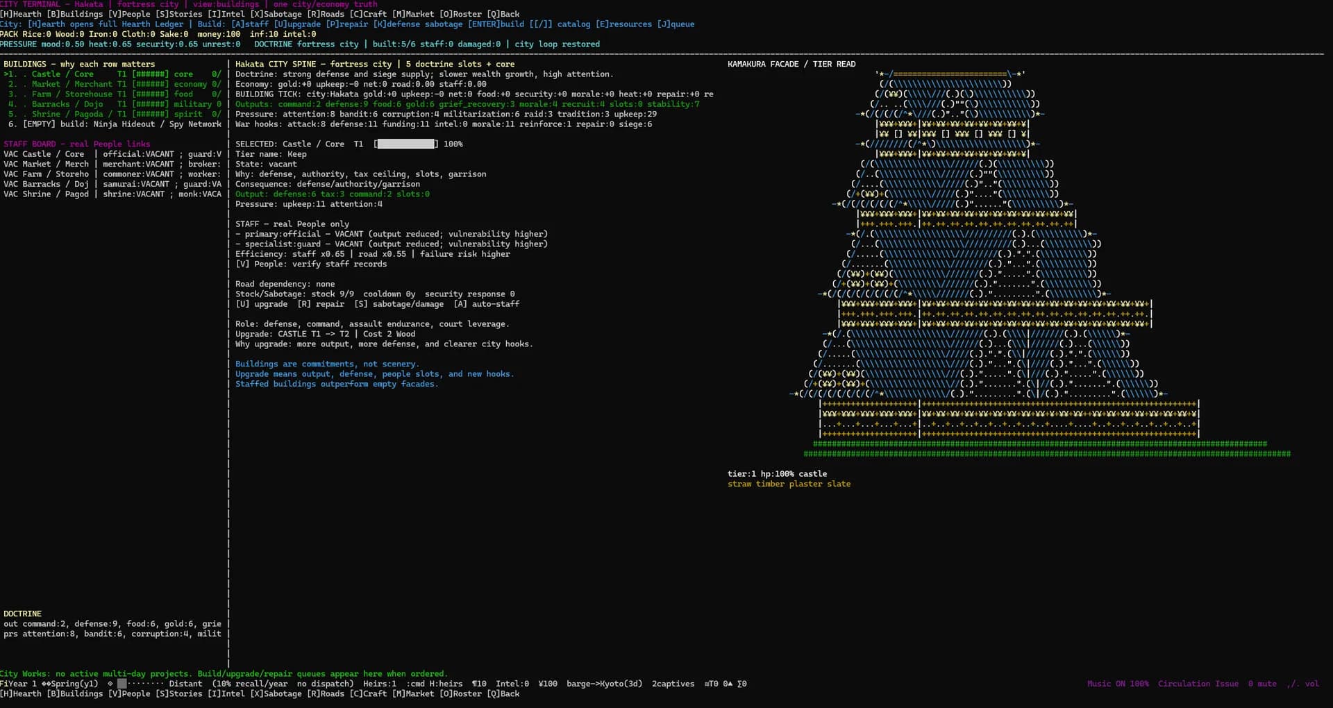
Task: Click VAC Shrine / Pagod staff row
Action: coord(112,194)
